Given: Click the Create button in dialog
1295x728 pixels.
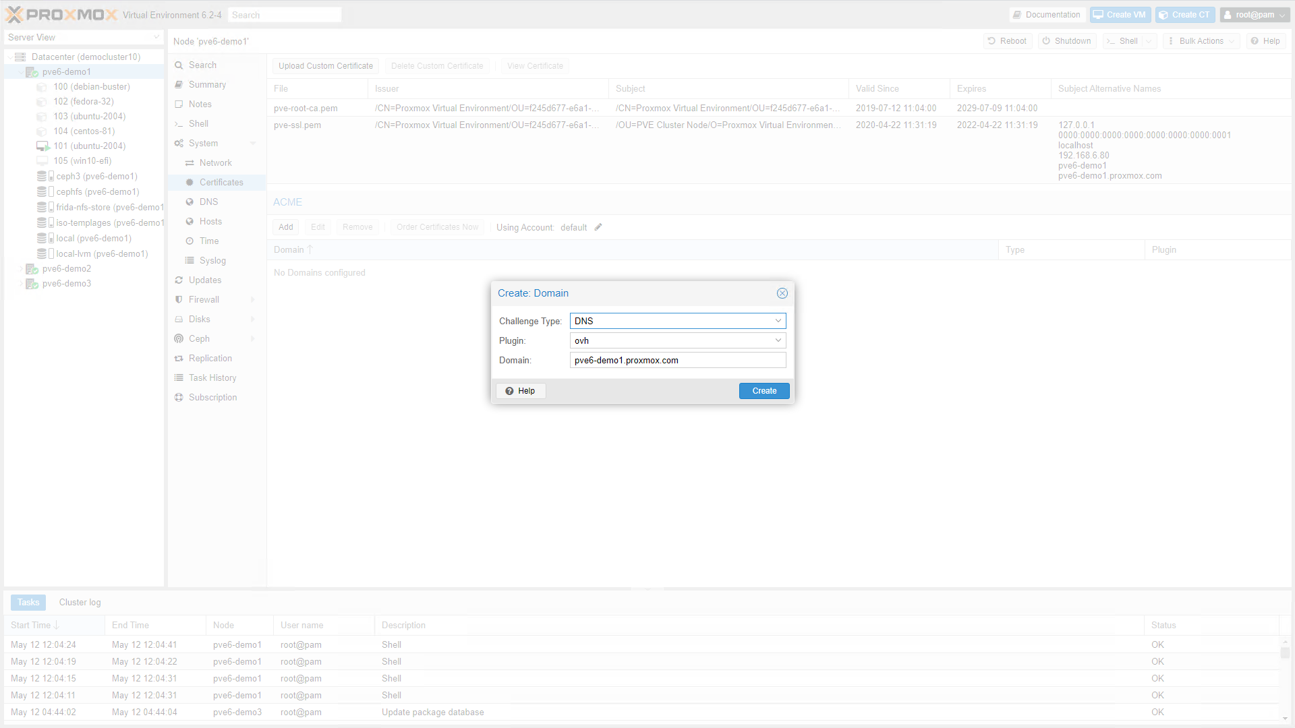Looking at the screenshot, I should tap(764, 391).
